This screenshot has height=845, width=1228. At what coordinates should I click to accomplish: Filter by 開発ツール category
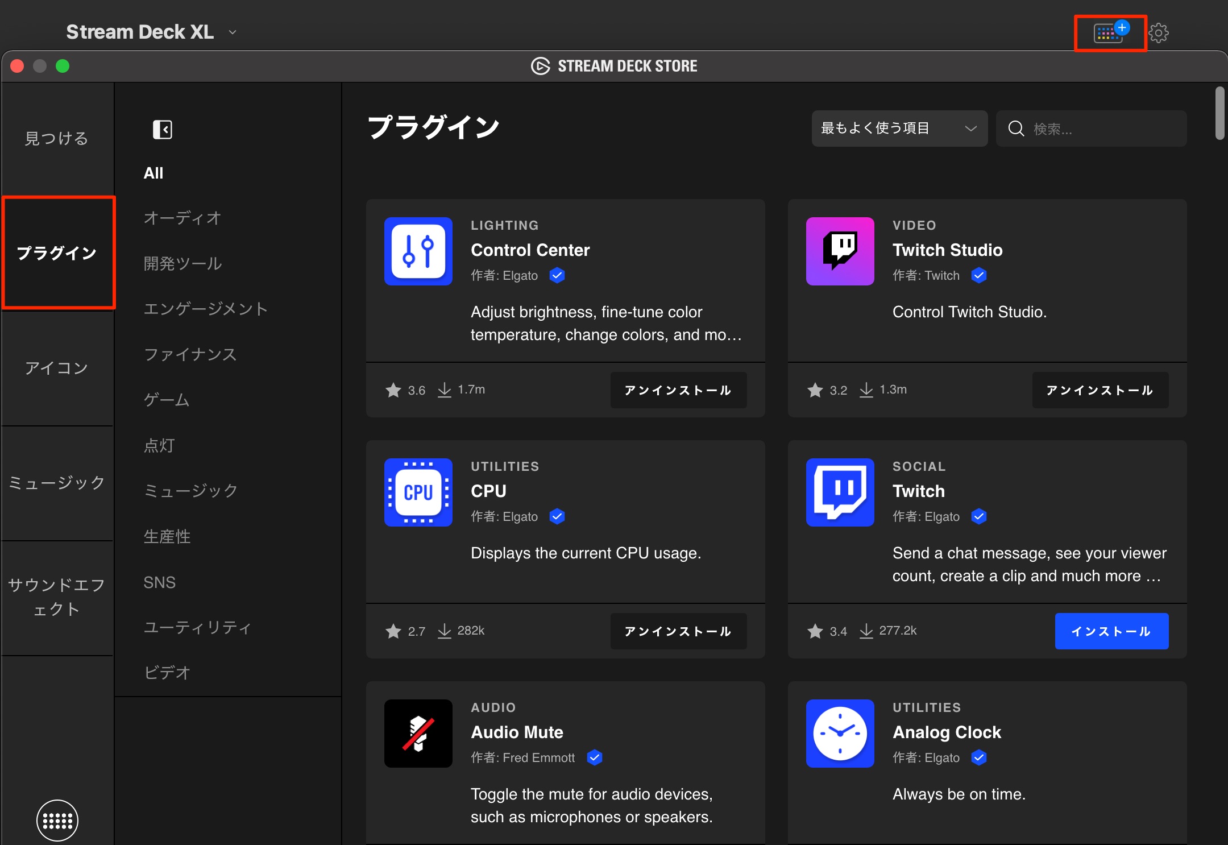click(182, 263)
